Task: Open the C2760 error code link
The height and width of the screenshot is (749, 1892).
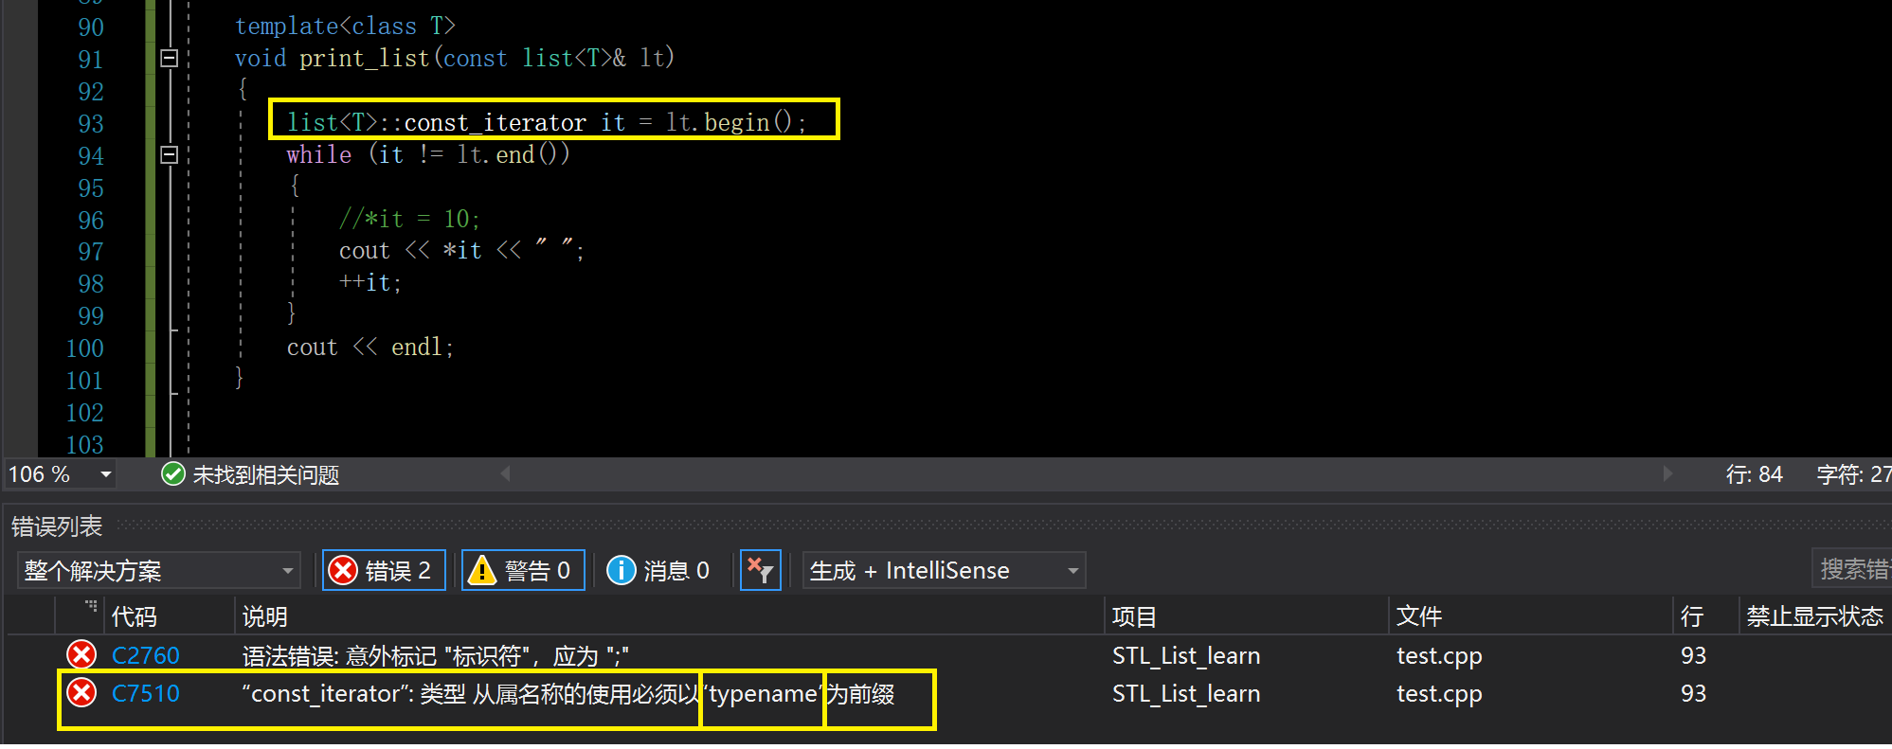Action: point(146,655)
